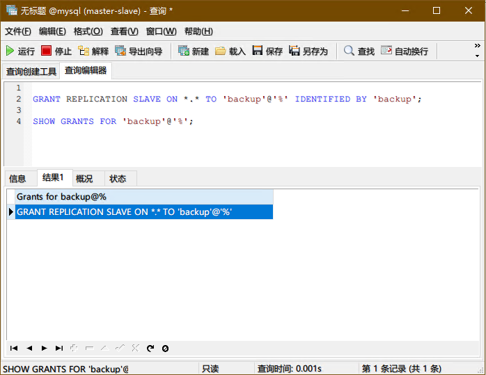This screenshot has width=486, height=375.
Task: Click 第 1 条记录 record count status
Action: [x=402, y=369]
